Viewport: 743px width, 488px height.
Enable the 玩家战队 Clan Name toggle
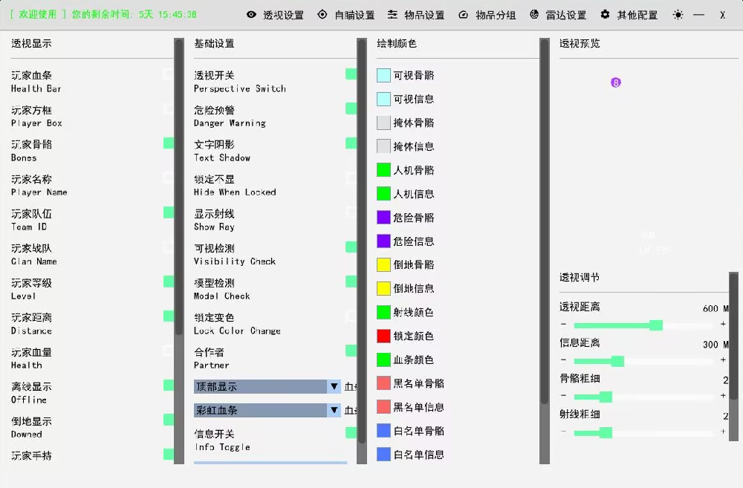[169, 247]
